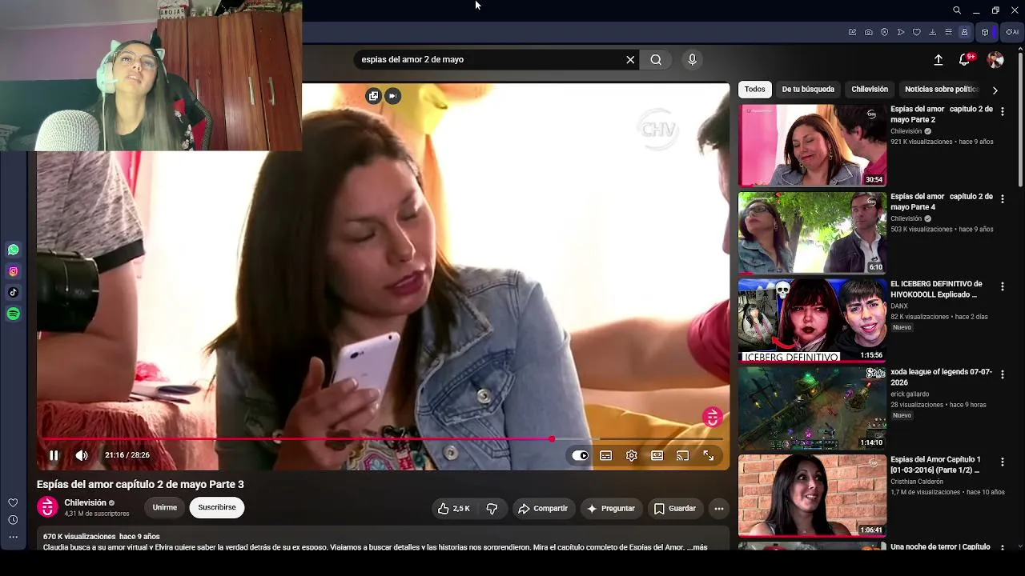1025x576 pixels.
Task: Select the 'Noticias sobre política' chip
Action: (942, 90)
